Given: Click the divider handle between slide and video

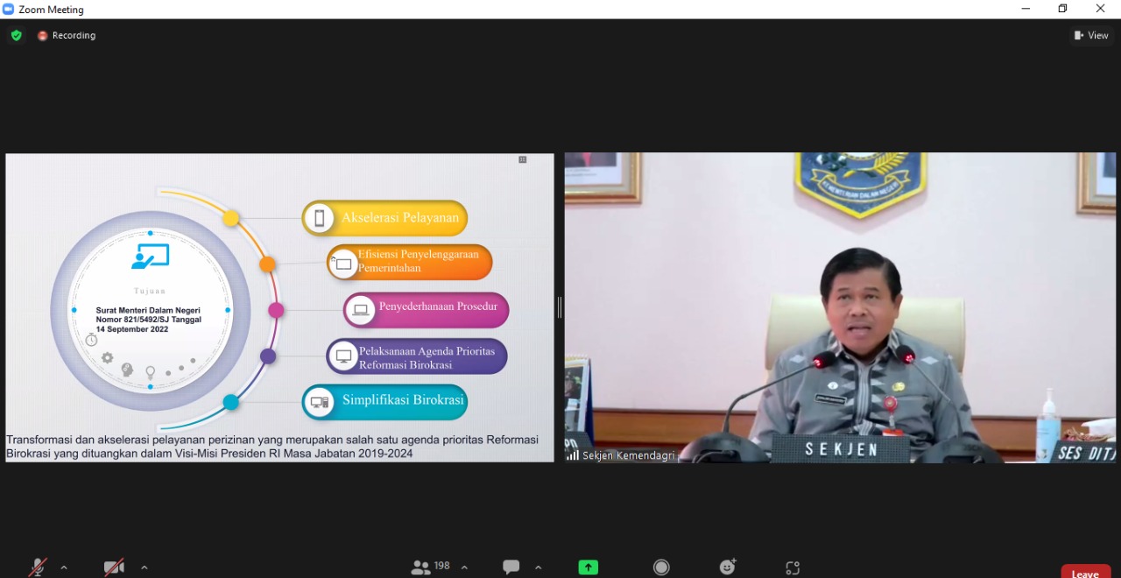Looking at the screenshot, I should 560,307.
